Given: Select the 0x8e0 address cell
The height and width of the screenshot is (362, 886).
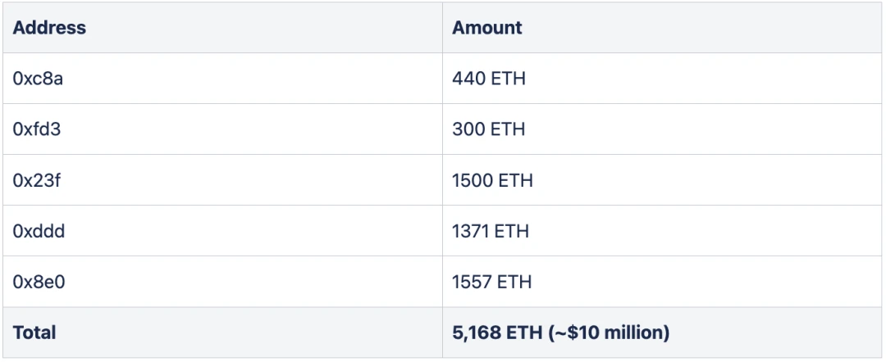Looking at the screenshot, I should click(39, 282).
